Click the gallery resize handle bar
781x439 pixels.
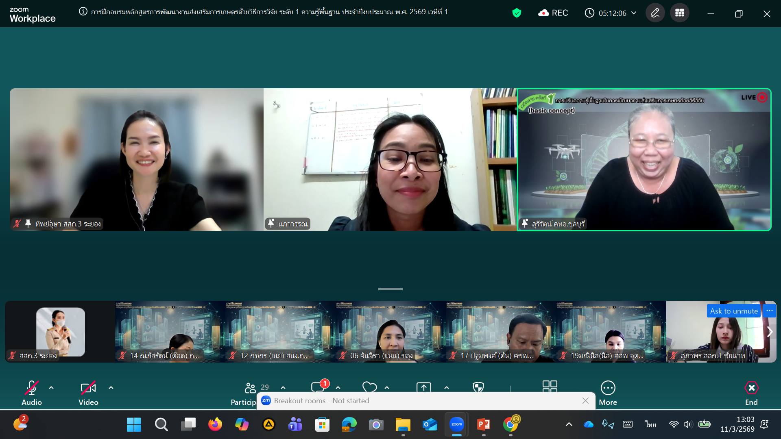[x=390, y=289]
